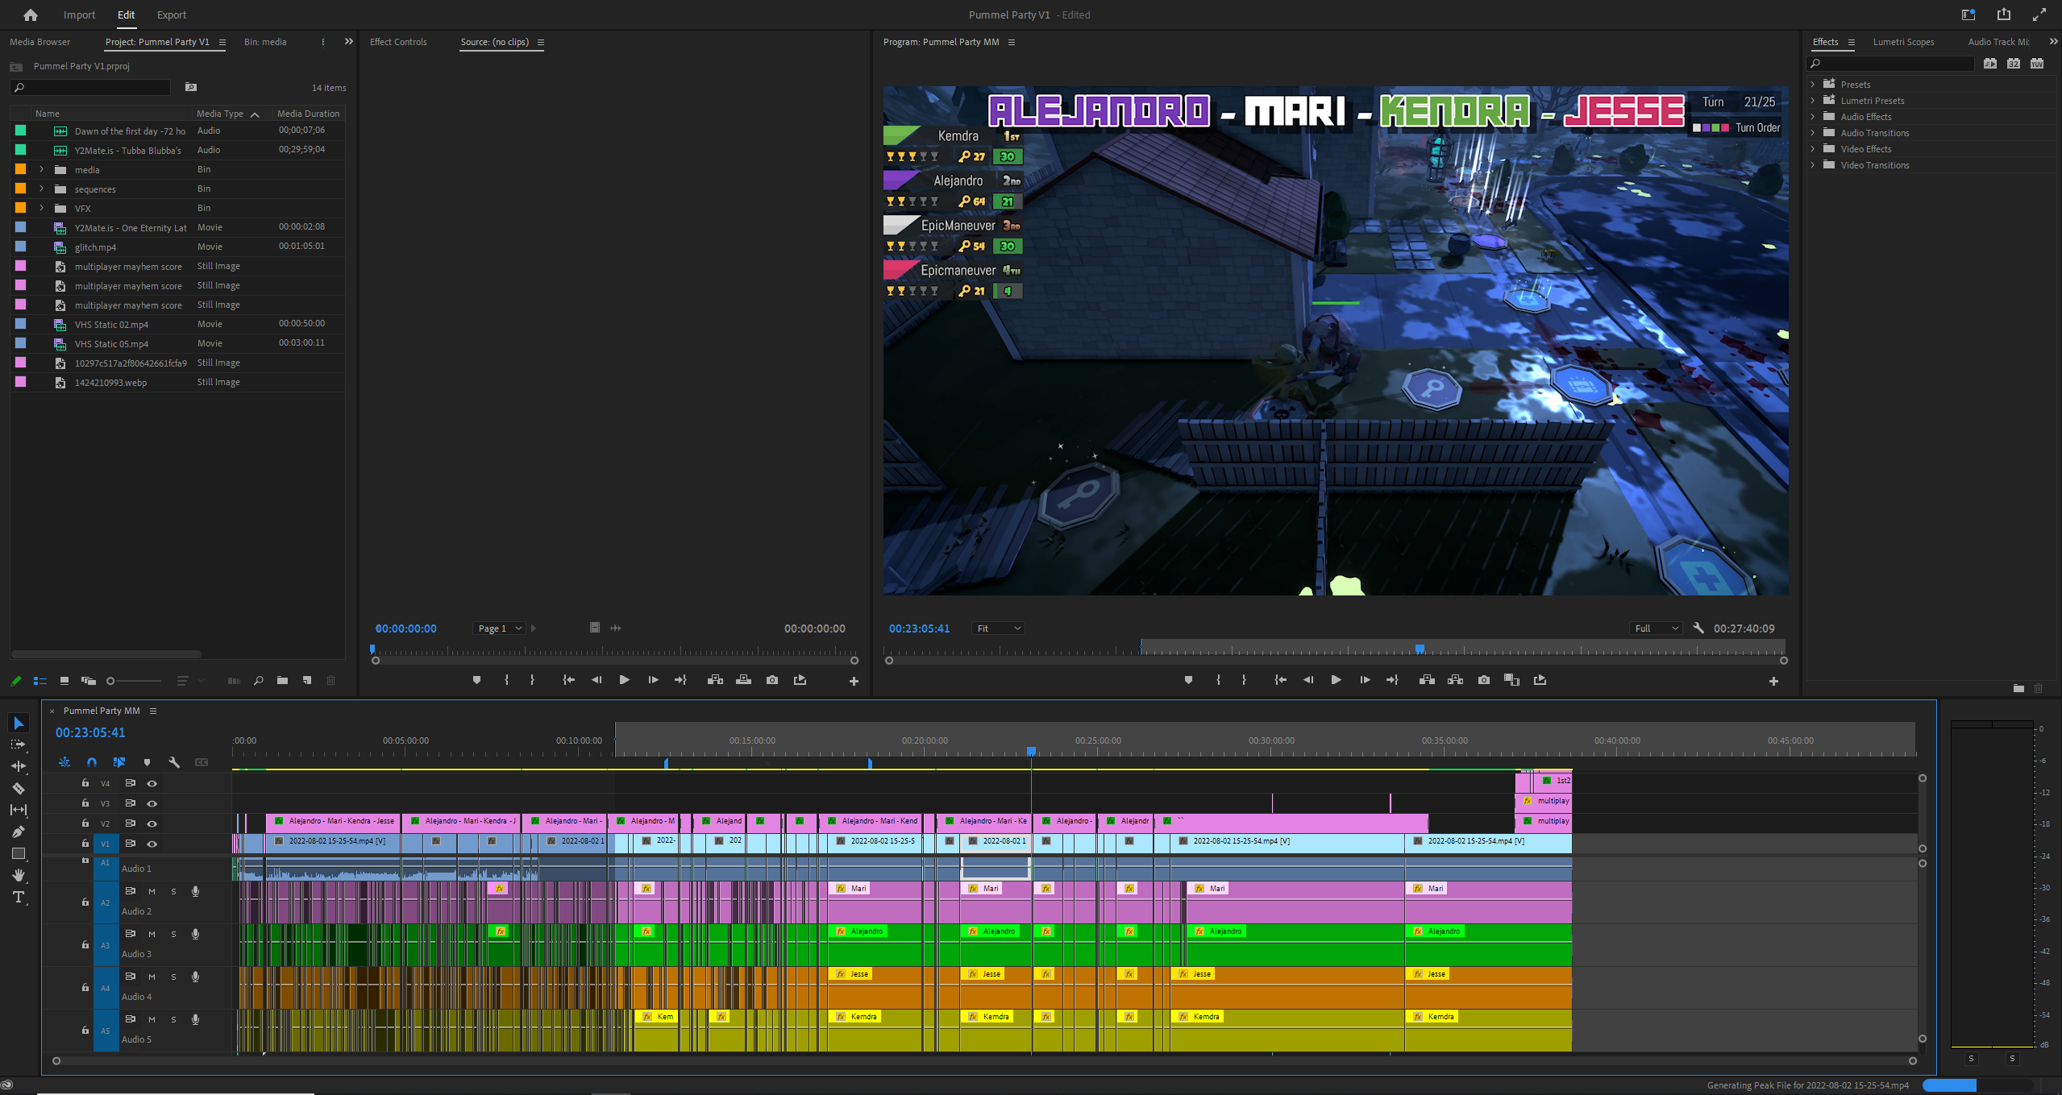
Task: Toggle V3 track visibility eye
Action: pyautogui.click(x=152, y=803)
